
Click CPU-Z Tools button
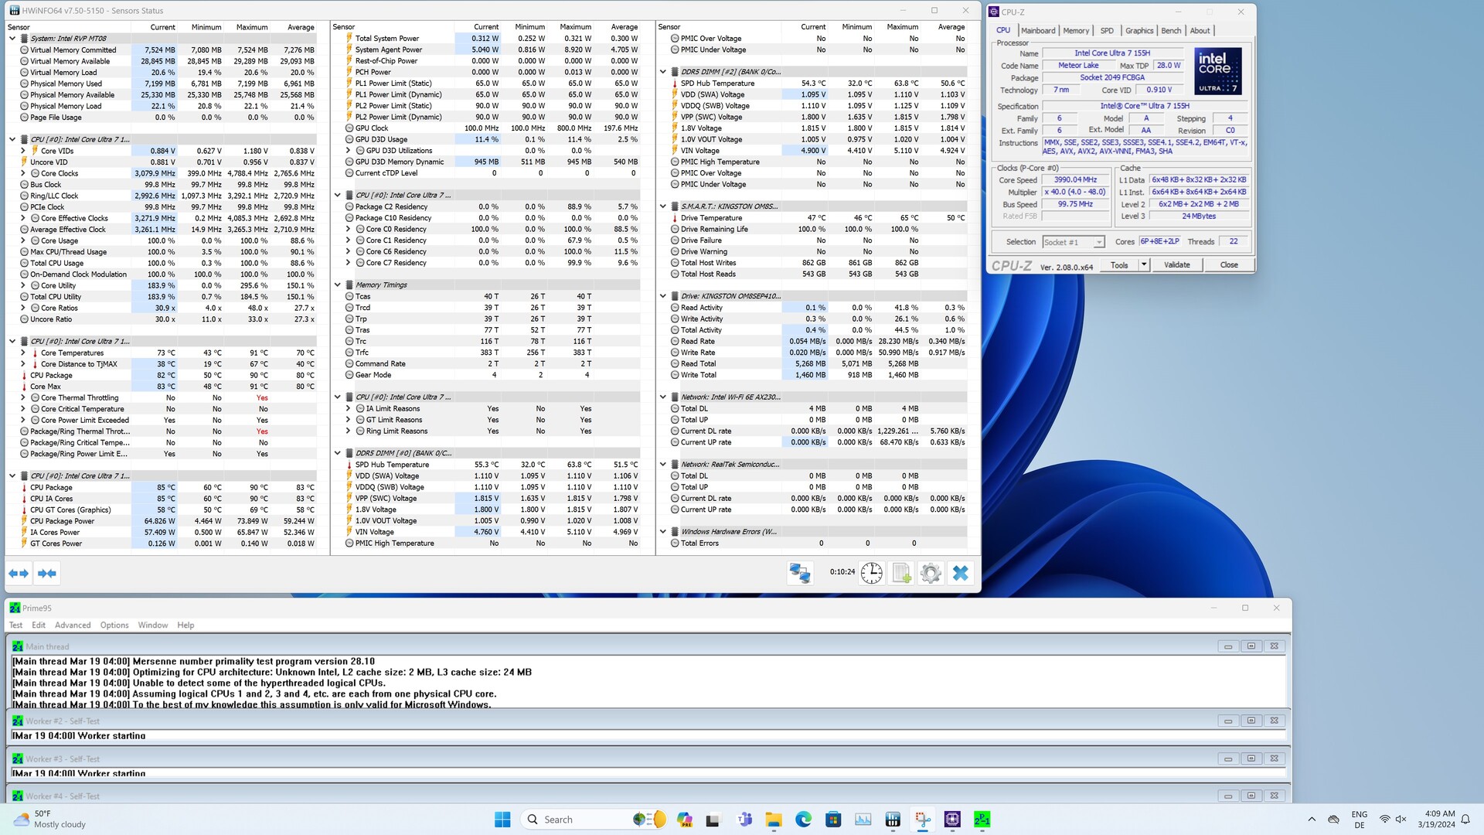(x=1119, y=265)
